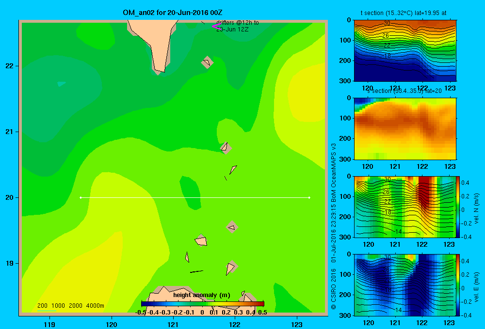Click the '2000' depth contour legend entry
Viewport: 485px width, 329px height.
coord(76,306)
